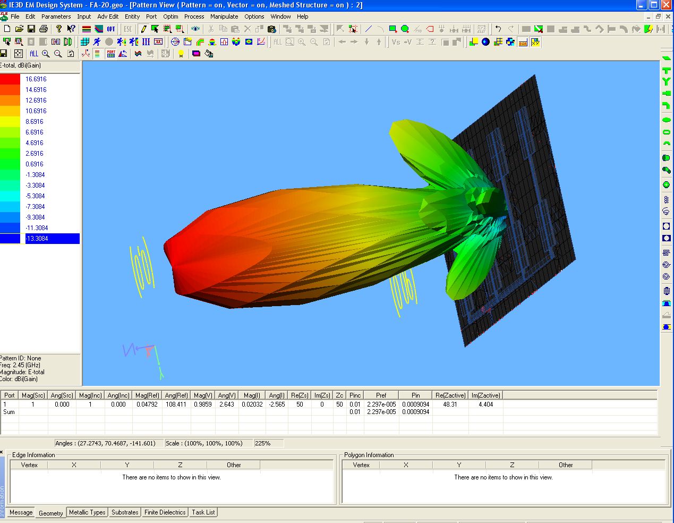Click the ALL zoom-extents button
This screenshot has height=523, width=674.
(x=34, y=54)
